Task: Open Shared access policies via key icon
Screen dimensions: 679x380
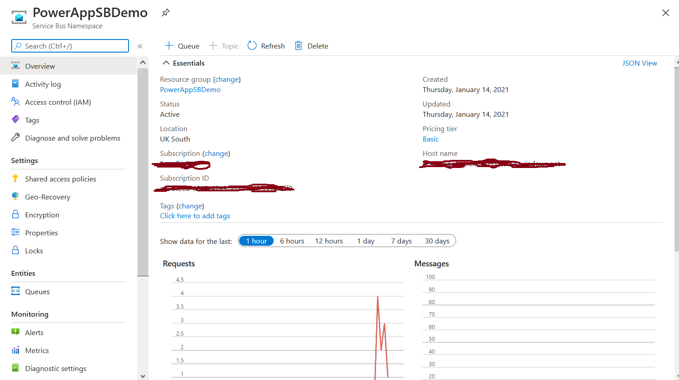Action: [16, 179]
